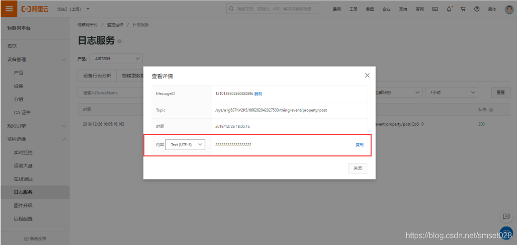Click the 关闭 button in dialog
The height and width of the screenshot is (245, 517).
358,168
